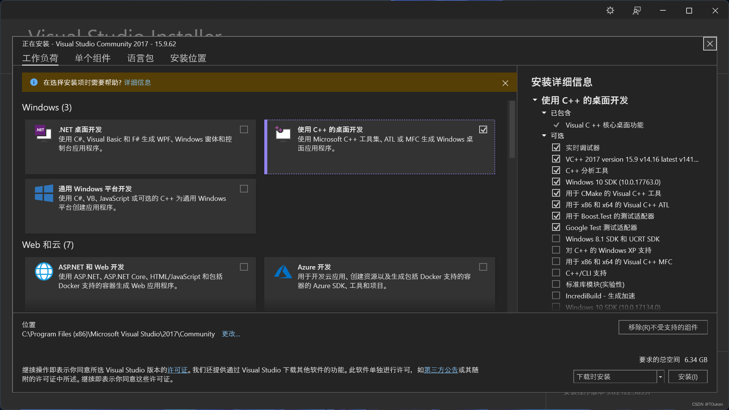Click the info icon in the help banner
Image resolution: width=729 pixels, height=410 pixels.
(34, 82)
